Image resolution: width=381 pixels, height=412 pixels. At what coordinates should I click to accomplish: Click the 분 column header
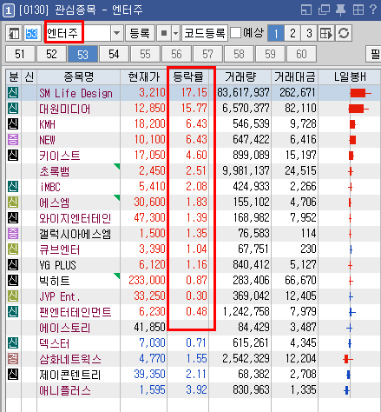(x=14, y=77)
